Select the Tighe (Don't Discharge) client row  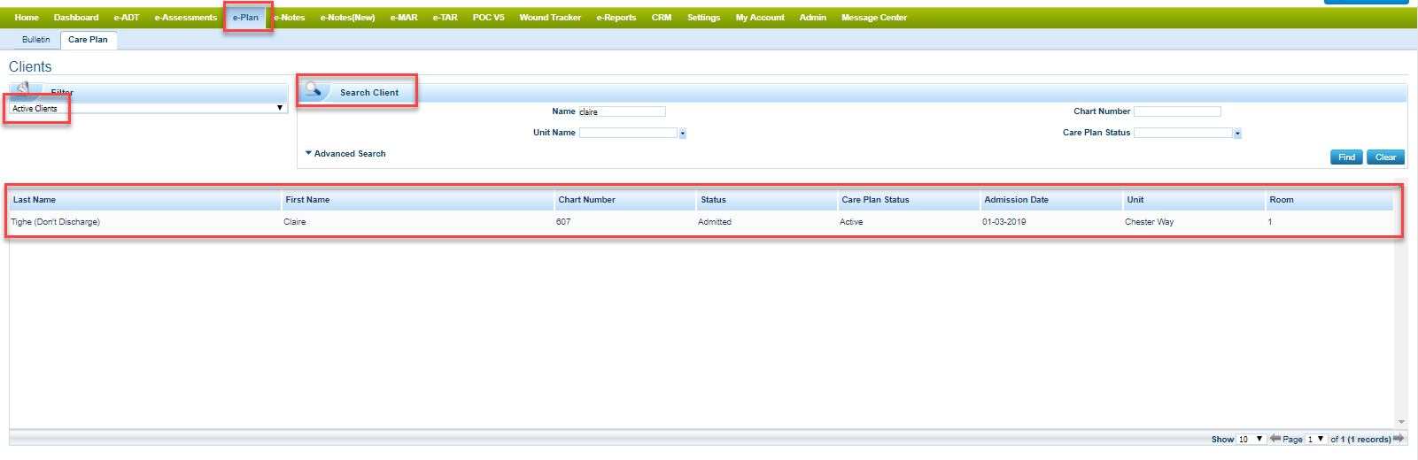pos(55,222)
